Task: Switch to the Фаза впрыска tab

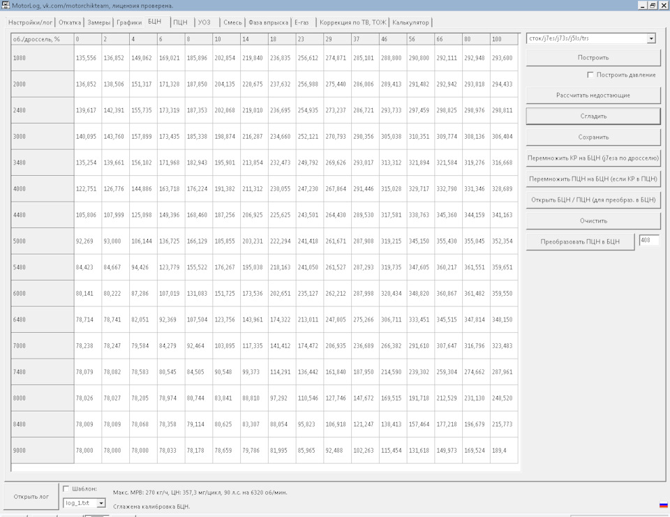Action: point(268,22)
